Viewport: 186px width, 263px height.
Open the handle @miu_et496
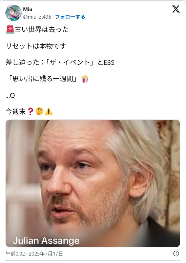point(37,17)
